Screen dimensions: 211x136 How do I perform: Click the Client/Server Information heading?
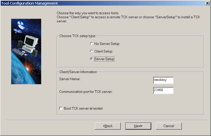coord(78,72)
